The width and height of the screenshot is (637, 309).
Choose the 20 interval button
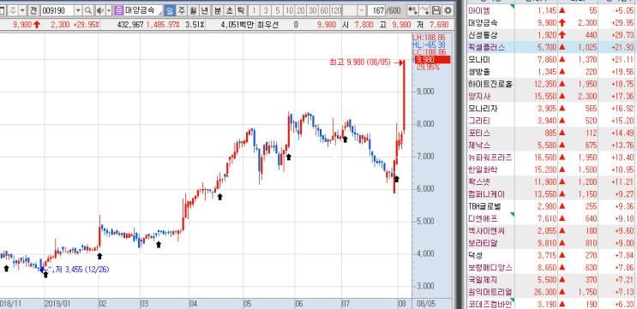(301, 10)
